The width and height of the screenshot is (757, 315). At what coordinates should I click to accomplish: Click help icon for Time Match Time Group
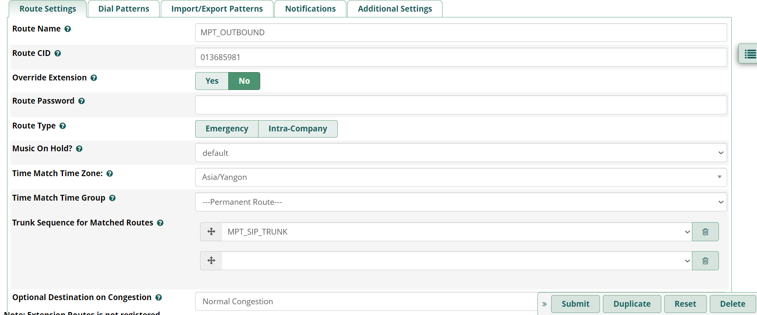[x=112, y=198]
